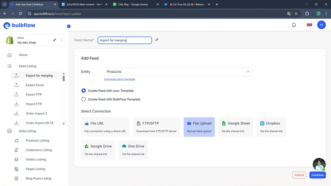The height and width of the screenshot is (186, 331).
Task: Click the Feed Name text field
Action: click(x=125, y=40)
